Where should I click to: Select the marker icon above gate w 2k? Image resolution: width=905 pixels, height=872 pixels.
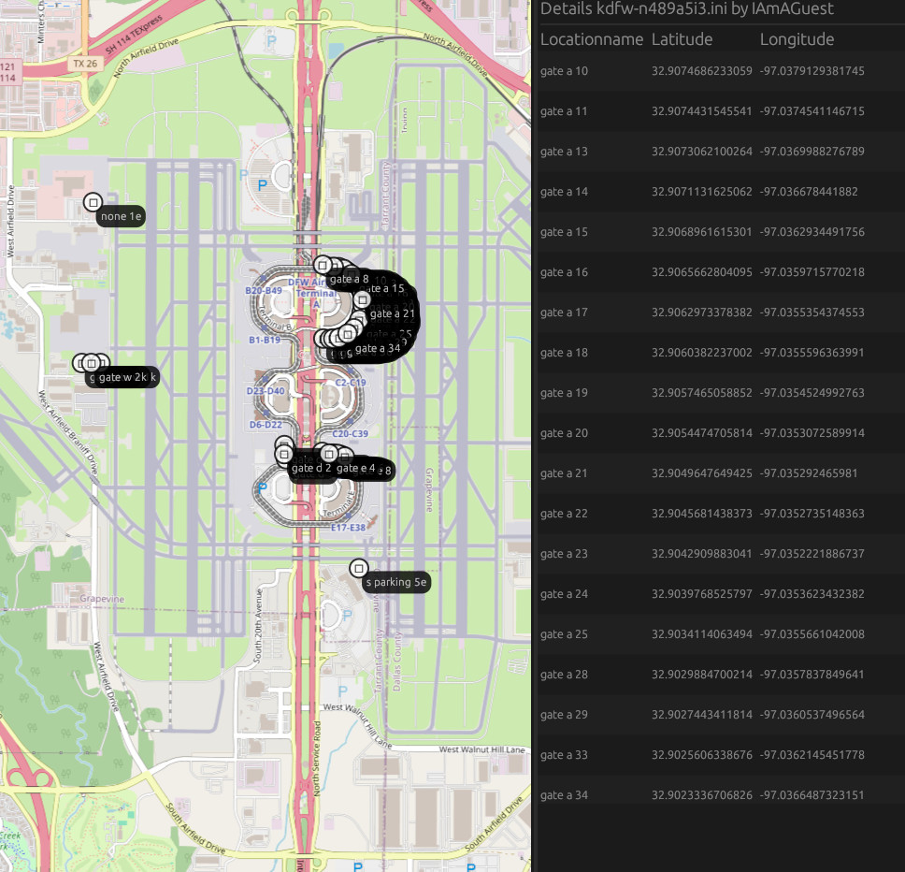tap(92, 363)
